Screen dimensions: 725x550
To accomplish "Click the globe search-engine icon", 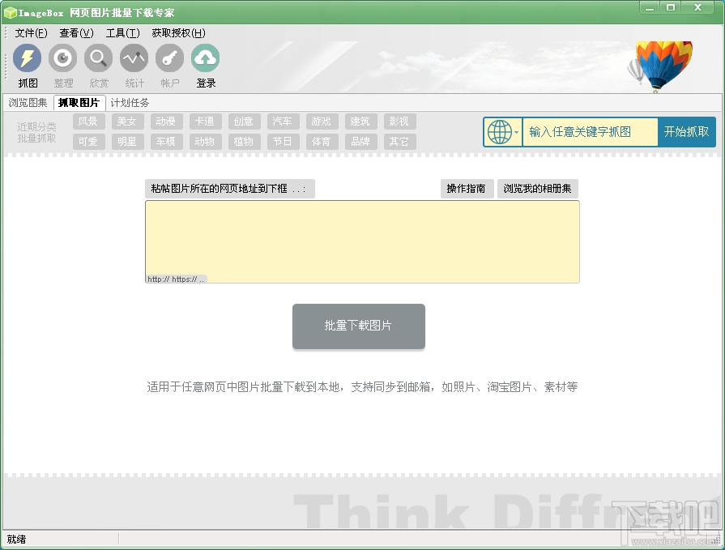I will [497, 131].
